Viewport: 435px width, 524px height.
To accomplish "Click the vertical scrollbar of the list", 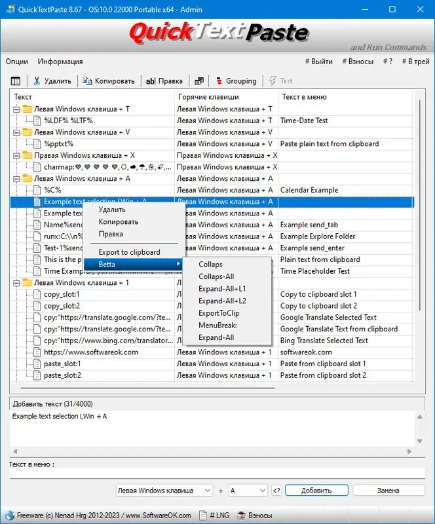I will click(420, 204).
